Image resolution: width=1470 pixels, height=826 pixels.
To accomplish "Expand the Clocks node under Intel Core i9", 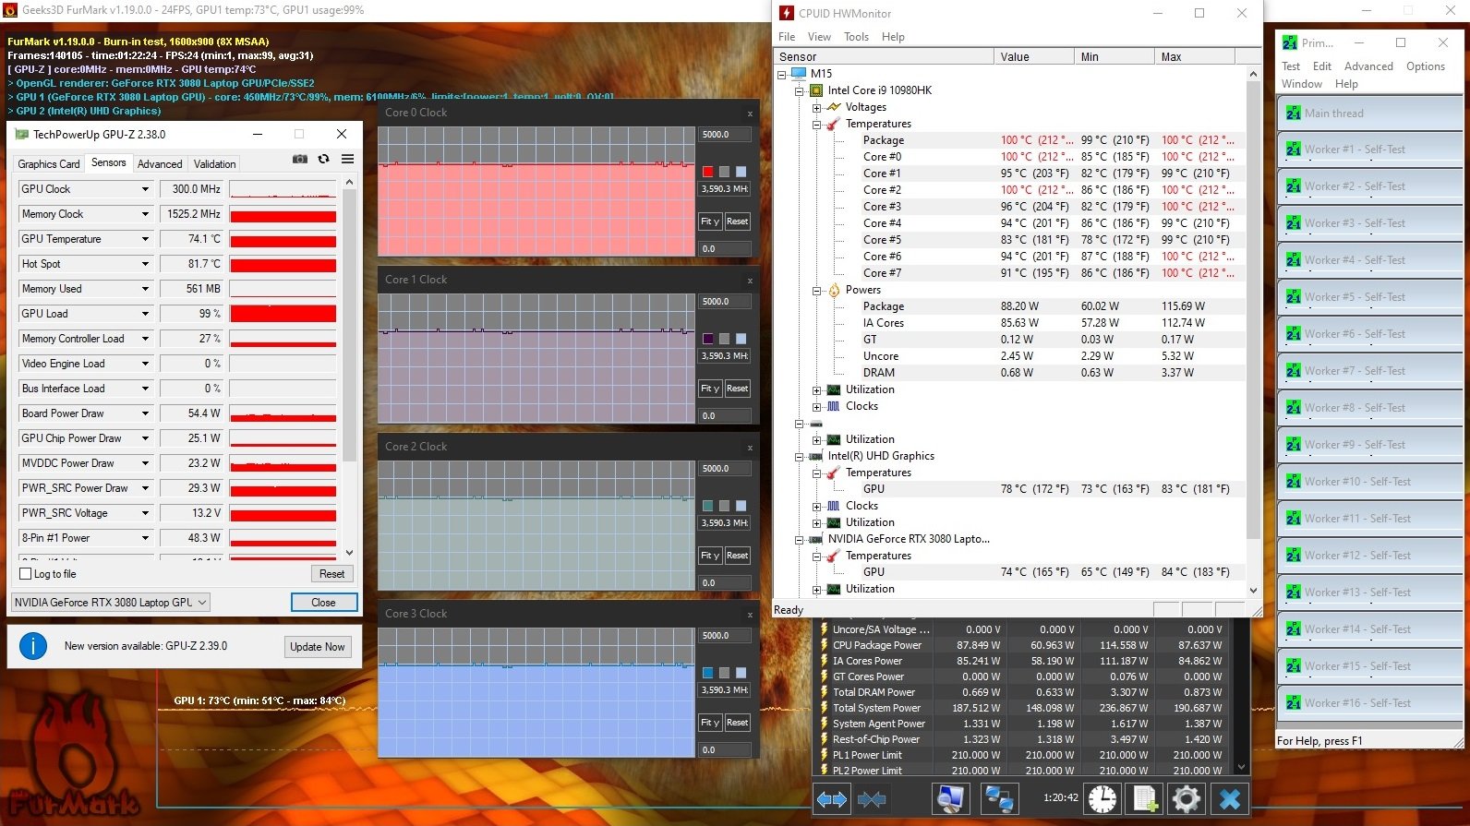I will coord(816,406).
